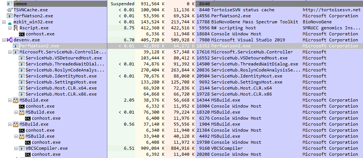This screenshot has width=363, height=158.
Task: Select the ServiceHub.IdentityHost.exe process row
Action: [61, 76]
